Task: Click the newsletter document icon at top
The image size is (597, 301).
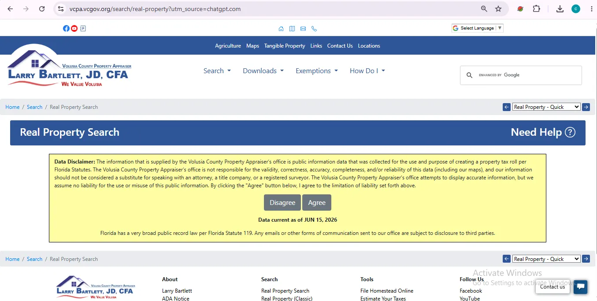Action: click(83, 28)
